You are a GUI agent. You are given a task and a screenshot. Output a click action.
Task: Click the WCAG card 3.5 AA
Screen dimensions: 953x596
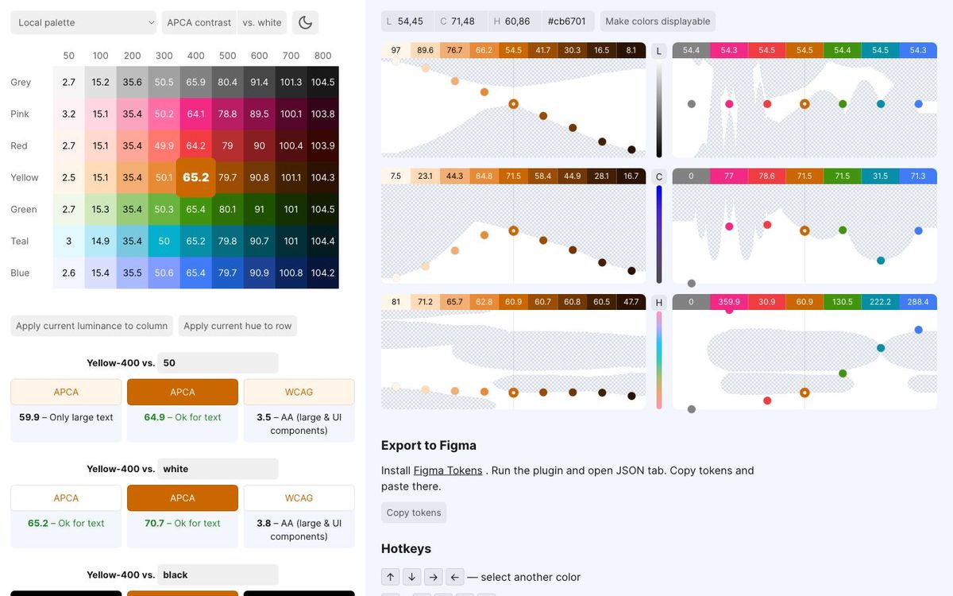[x=299, y=411]
